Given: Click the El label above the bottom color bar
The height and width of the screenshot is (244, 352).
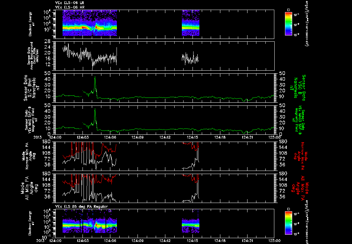Looking at the screenshot, I should pos(288,209).
